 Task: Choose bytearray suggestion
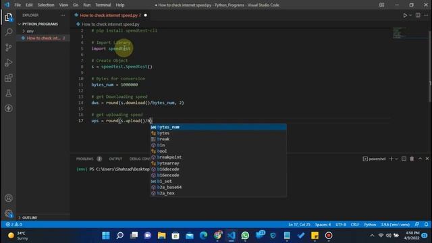point(218,163)
